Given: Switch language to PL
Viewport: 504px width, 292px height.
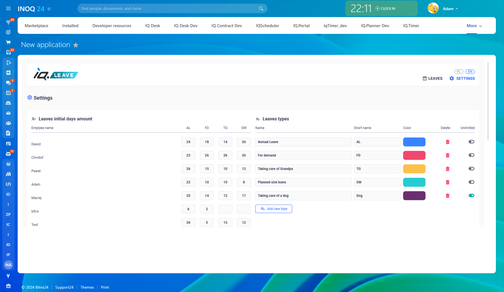Looking at the screenshot, I should pos(459,72).
